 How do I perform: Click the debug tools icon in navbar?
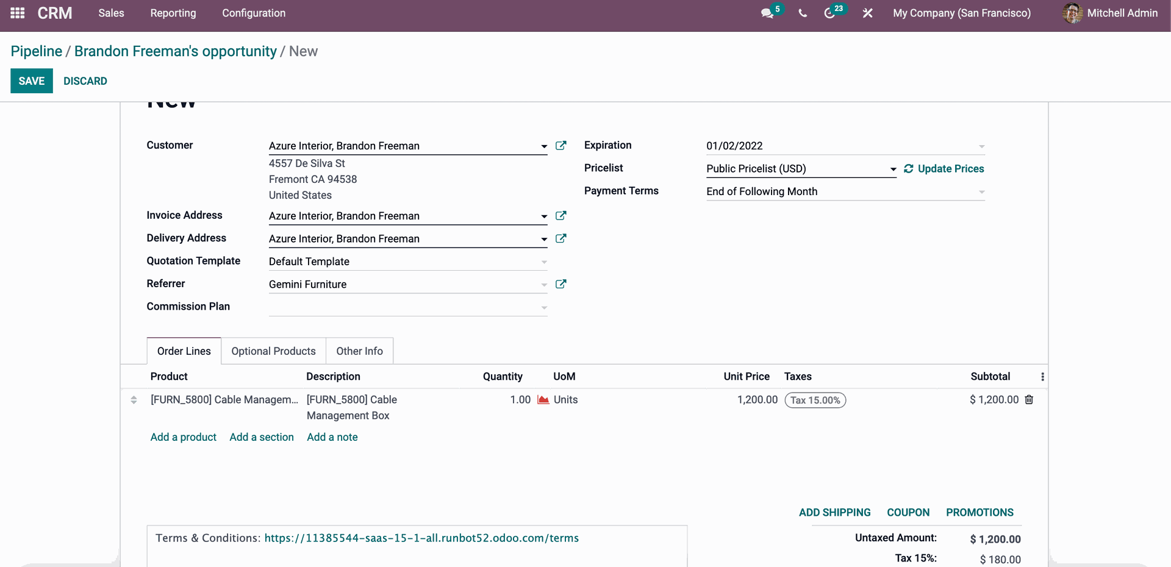(x=867, y=13)
